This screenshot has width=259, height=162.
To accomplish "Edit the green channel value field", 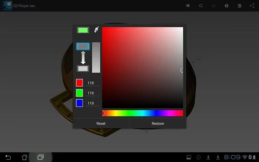I will [93, 93].
